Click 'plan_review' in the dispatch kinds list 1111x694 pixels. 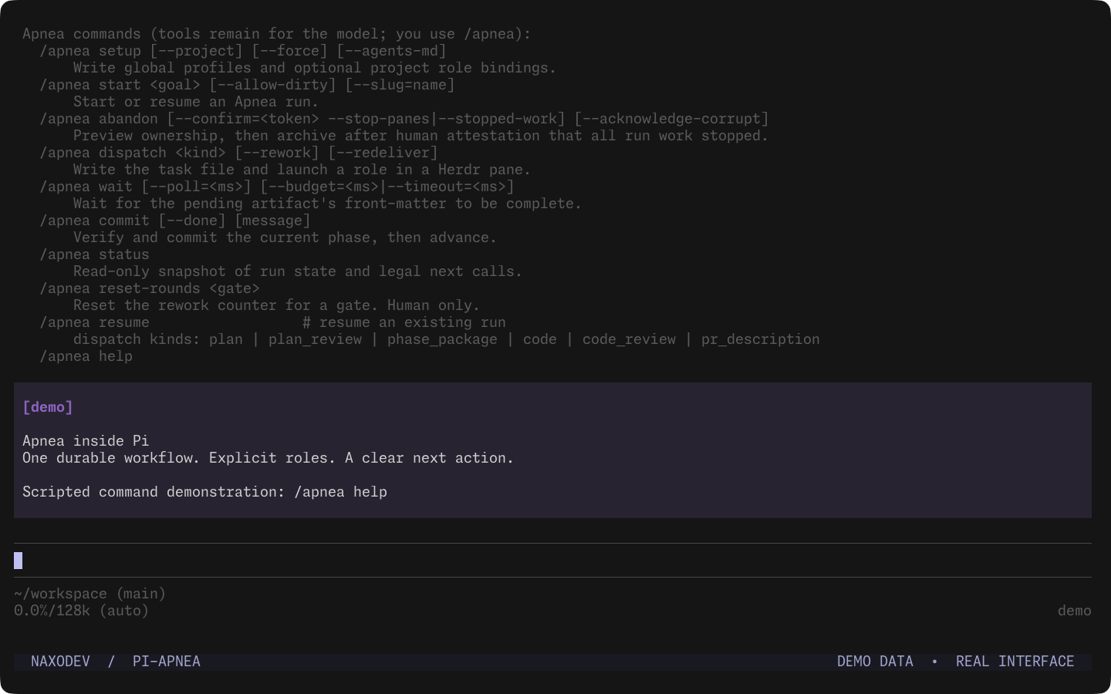click(315, 339)
